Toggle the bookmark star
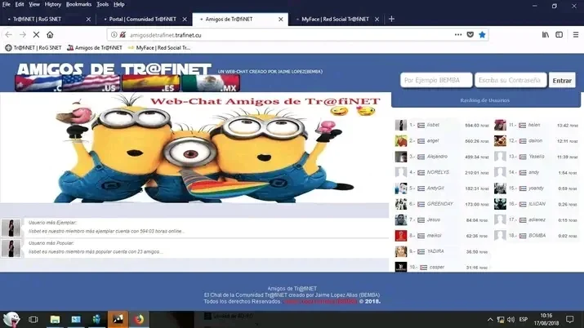Viewport: 584px width, 328px height. [483, 34]
